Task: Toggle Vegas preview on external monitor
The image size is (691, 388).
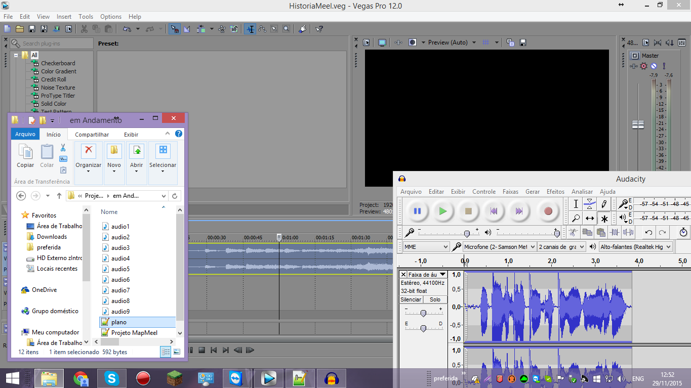Action: point(382,42)
